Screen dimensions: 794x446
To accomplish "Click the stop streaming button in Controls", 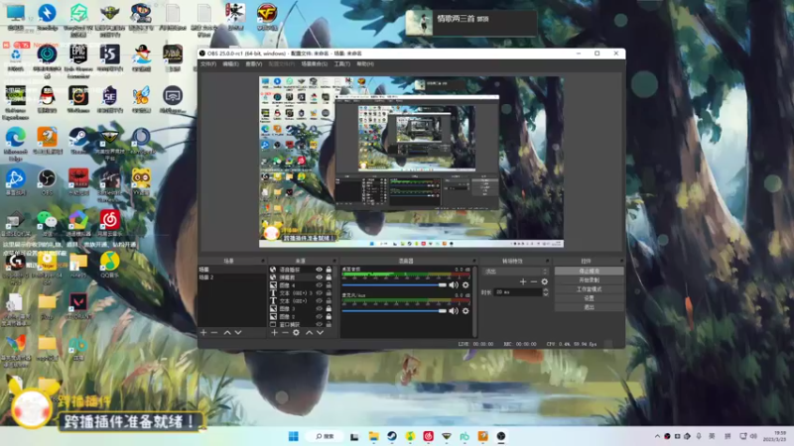I will (589, 271).
